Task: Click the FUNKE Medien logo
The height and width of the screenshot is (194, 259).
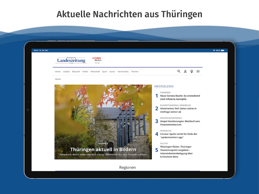Action: [97, 60]
